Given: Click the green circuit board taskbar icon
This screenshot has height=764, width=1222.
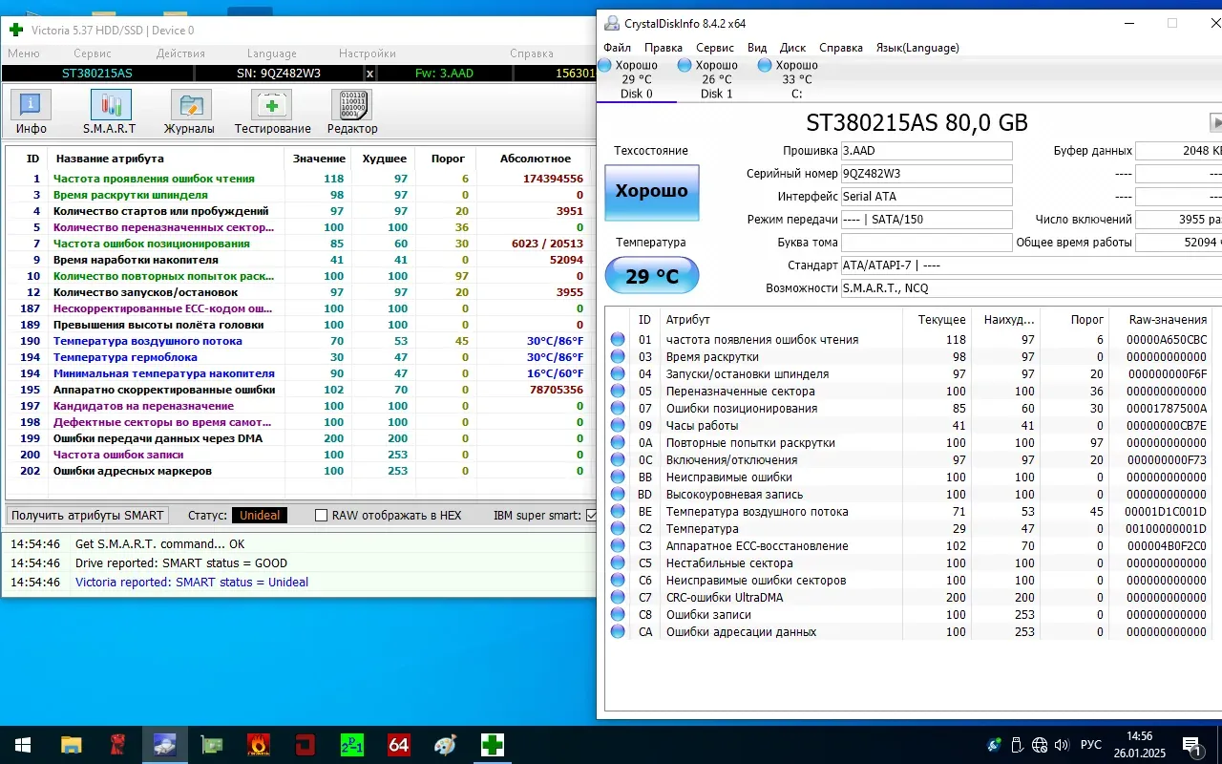Looking at the screenshot, I should point(211,745).
